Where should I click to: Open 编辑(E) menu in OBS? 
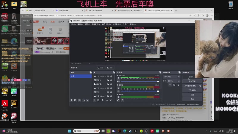coord(80,24)
